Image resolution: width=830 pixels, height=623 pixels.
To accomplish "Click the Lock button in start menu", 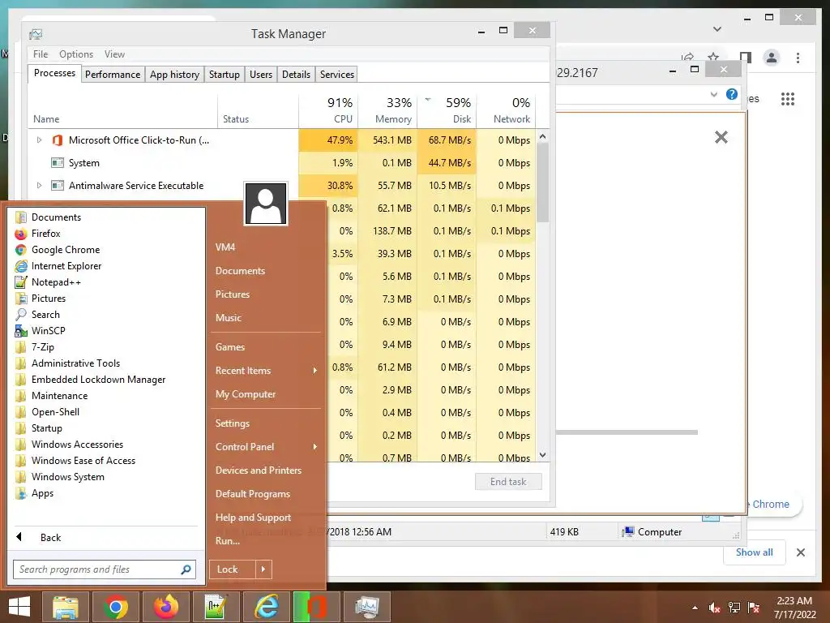I will tap(232, 569).
